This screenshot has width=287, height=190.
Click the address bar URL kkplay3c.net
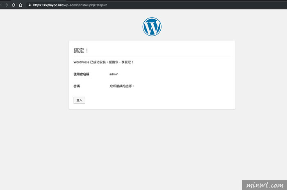click(x=70, y=5)
